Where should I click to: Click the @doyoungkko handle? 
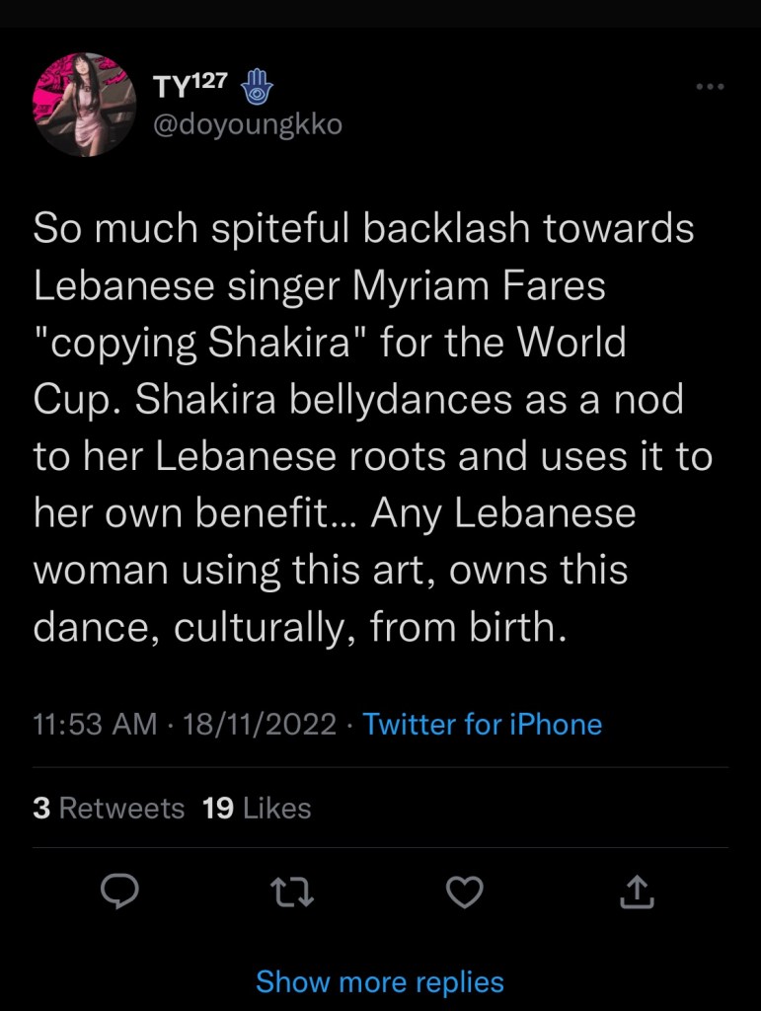pyautogui.click(x=247, y=125)
